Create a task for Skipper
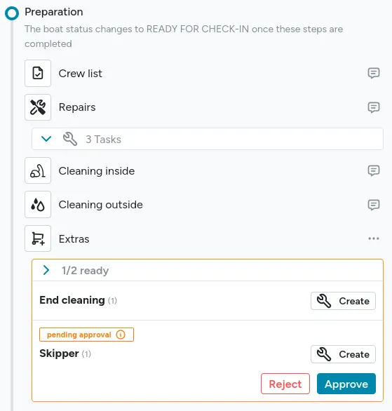 click(x=343, y=354)
